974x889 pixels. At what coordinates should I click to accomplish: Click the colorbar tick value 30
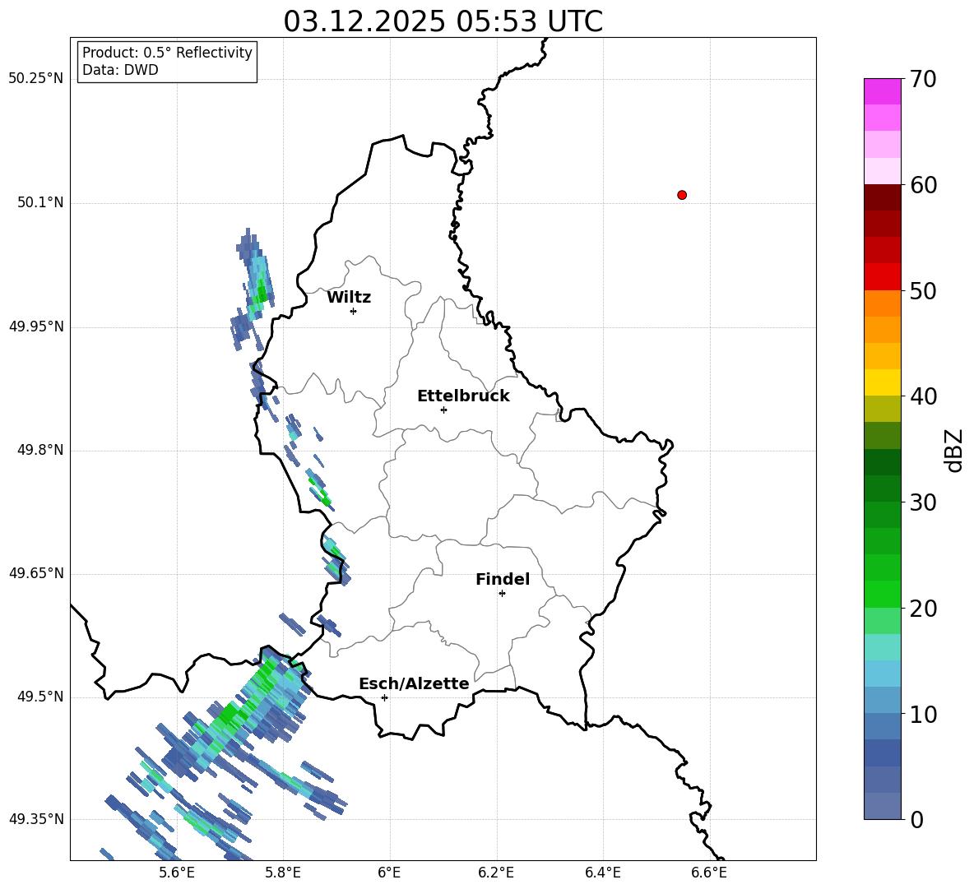[923, 502]
